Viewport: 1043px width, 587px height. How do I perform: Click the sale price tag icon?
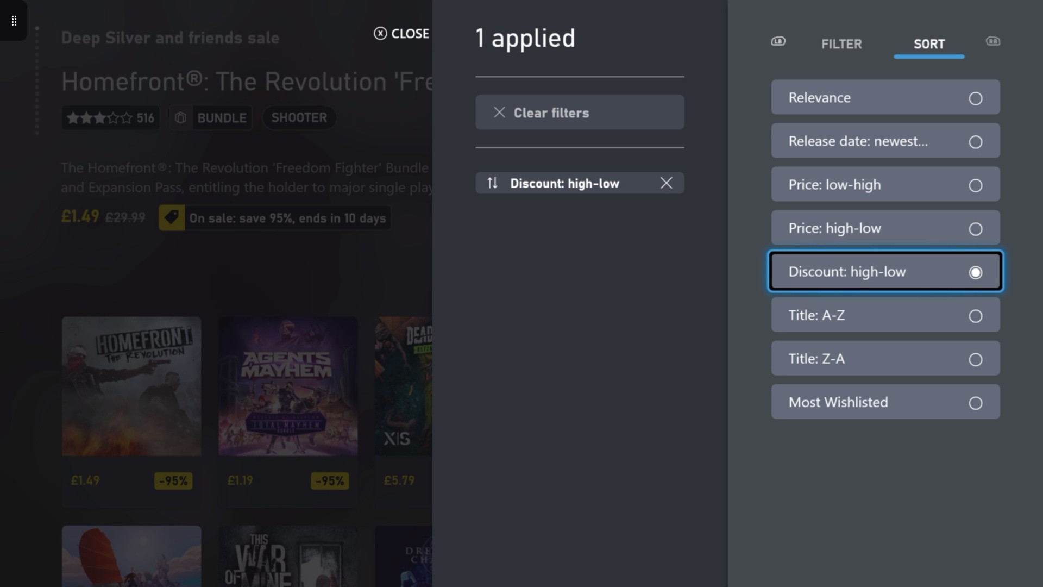click(x=172, y=218)
